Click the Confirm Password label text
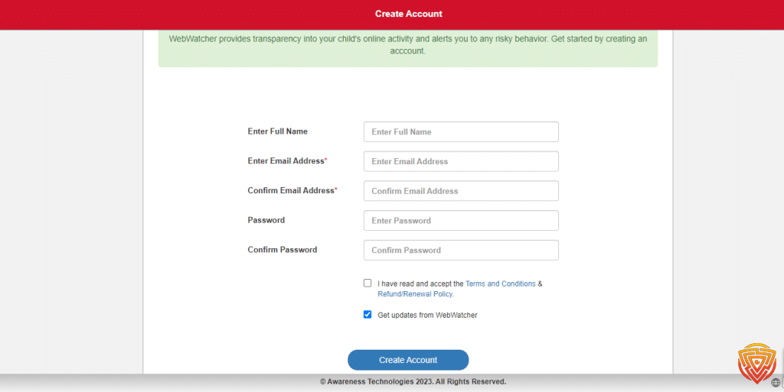784x392 pixels. click(282, 249)
